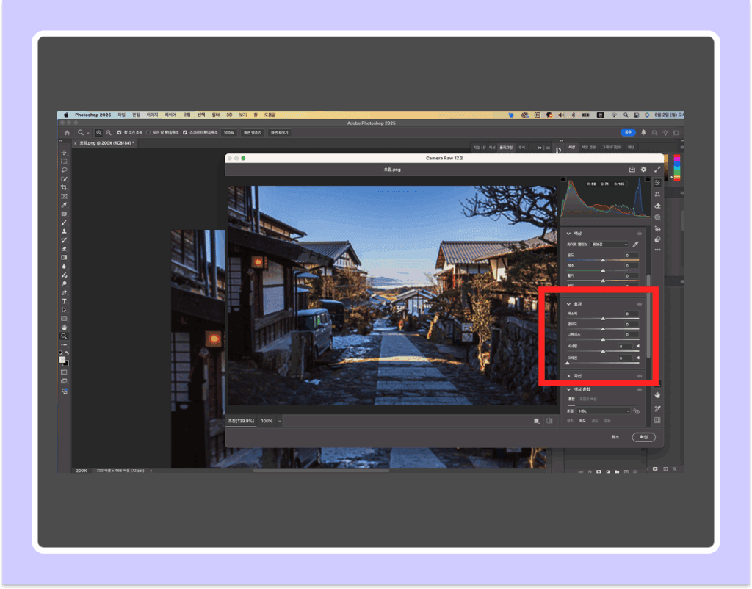
Task: Switch to the 그레이디언트 panel tab
Action: point(612,147)
